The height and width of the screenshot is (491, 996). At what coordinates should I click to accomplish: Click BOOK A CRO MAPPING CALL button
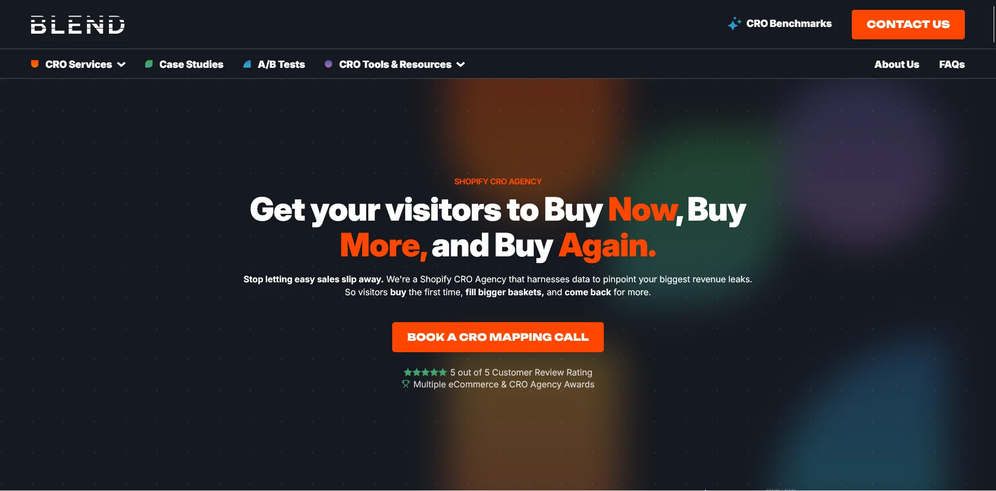pos(498,337)
